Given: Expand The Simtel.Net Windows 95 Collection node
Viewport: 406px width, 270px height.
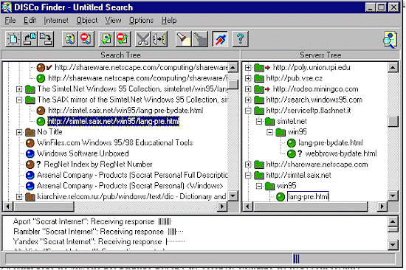Looking at the screenshot, I should 19,89.
